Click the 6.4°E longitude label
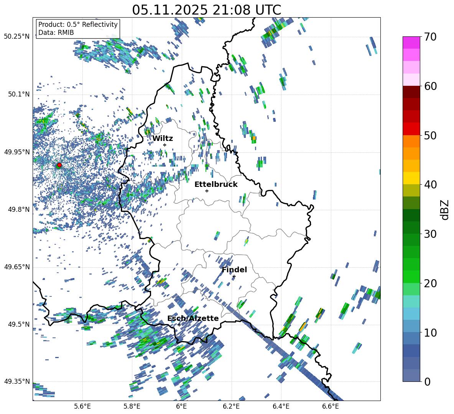The width and height of the screenshot is (454, 414). coord(281,406)
